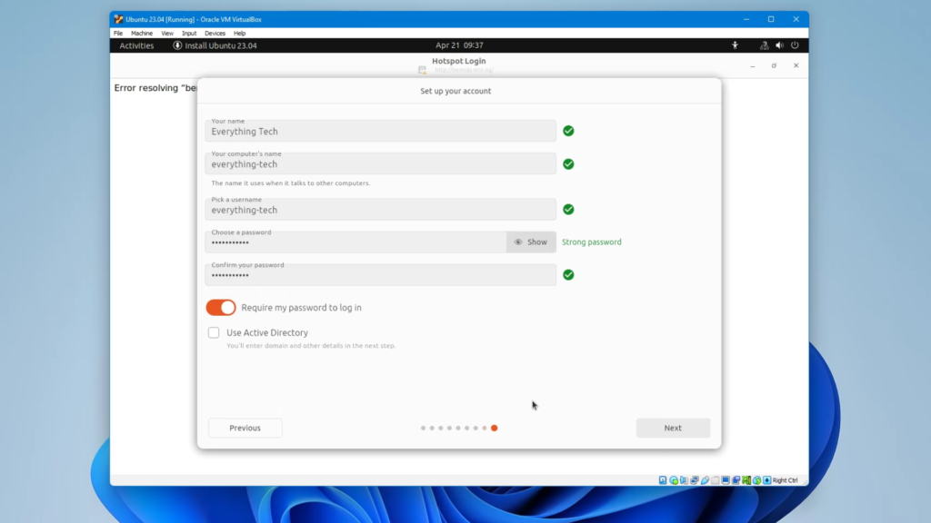The width and height of the screenshot is (931, 523).
Task: Click the keyboard capture indicator beside Right Ctrl
Action: click(767, 480)
